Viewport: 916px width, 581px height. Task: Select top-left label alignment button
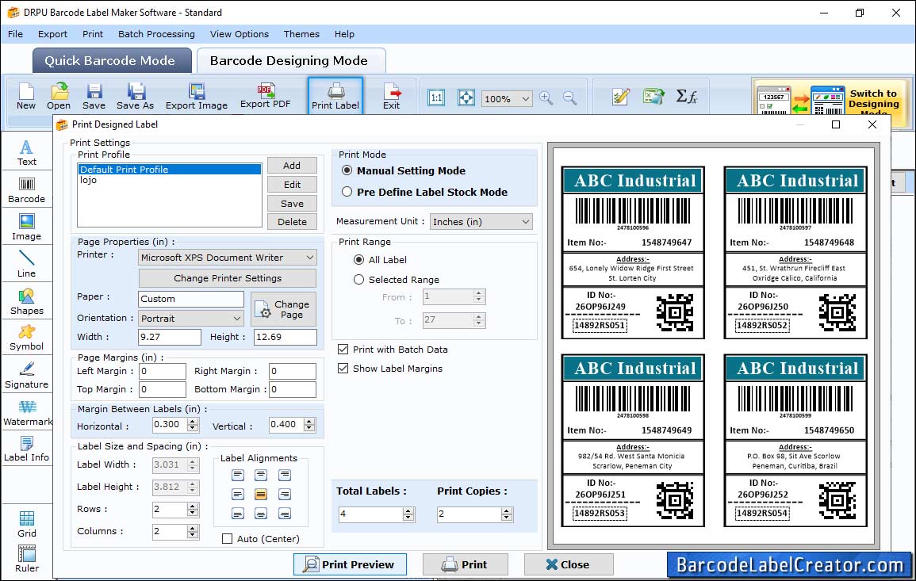click(x=238, y=475)
